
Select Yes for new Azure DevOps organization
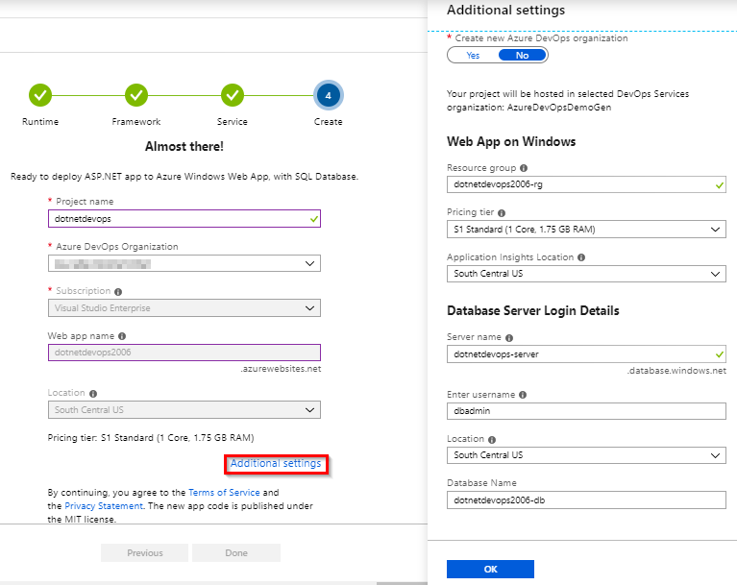tap(473, 56)
